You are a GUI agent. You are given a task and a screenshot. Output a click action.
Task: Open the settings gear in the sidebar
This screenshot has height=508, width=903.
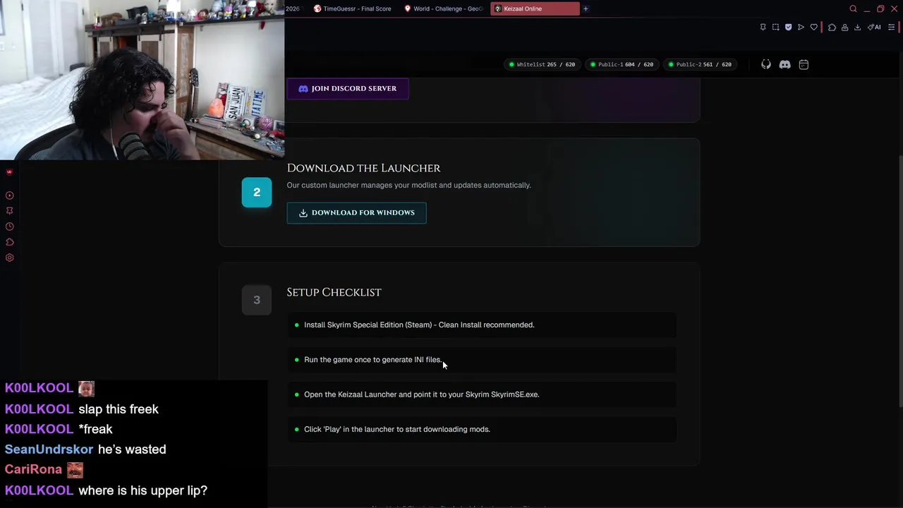pyautogui.click(x=10, y=258)
